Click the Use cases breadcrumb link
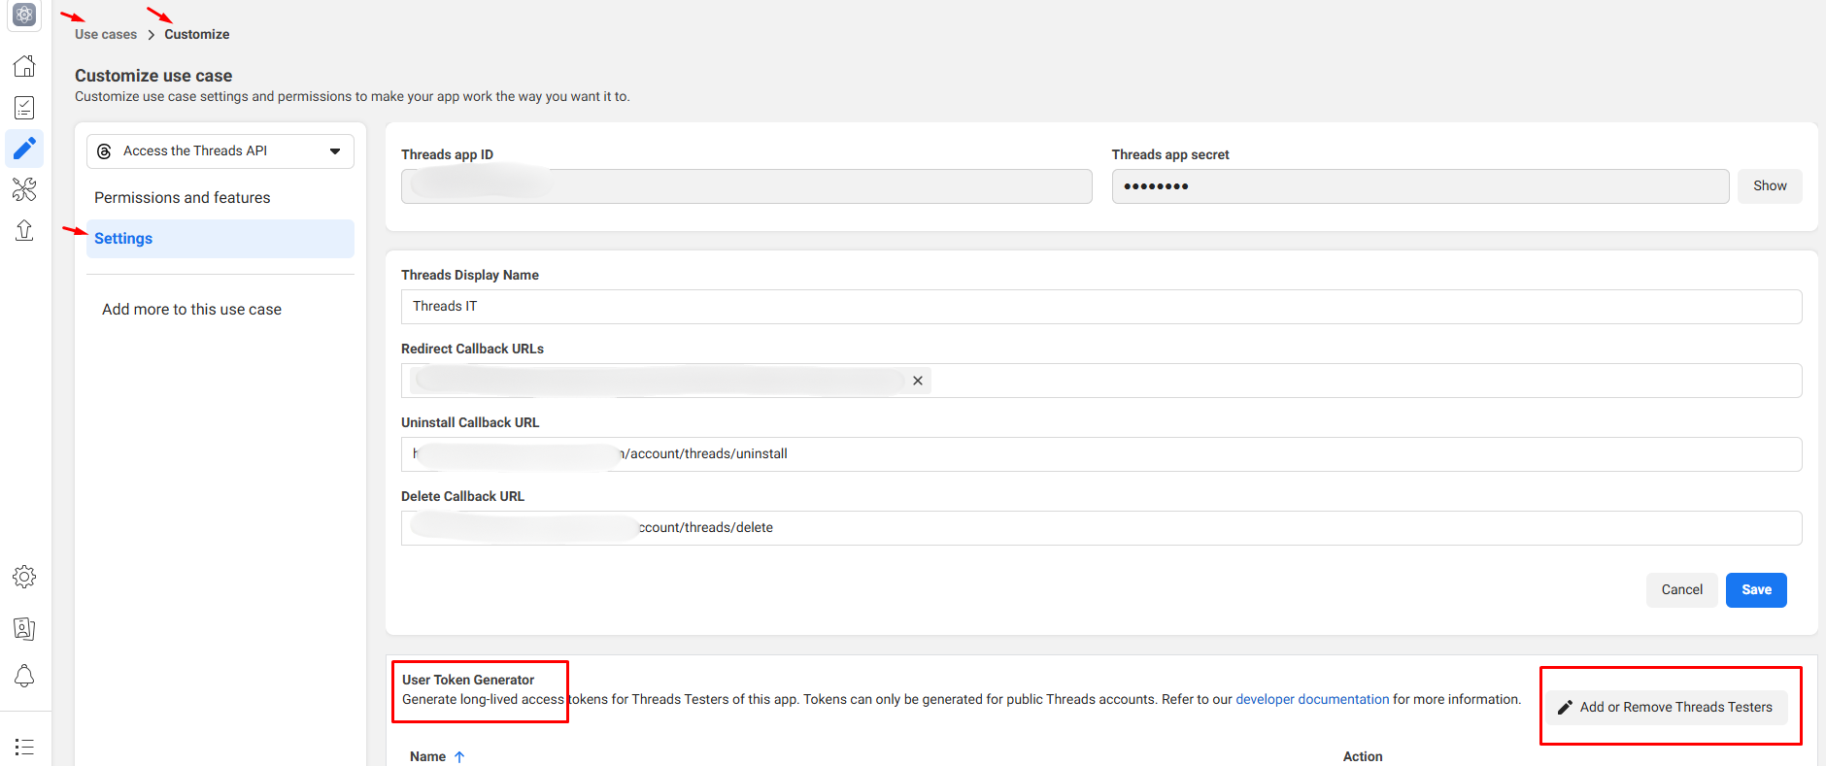The image size is (1826, 766). (106, 34)
